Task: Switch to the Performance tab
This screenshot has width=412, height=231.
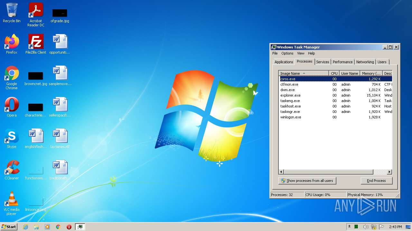Action: click(342, 62)
